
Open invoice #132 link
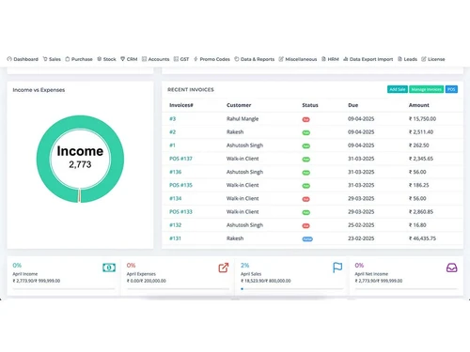[176, 225]
